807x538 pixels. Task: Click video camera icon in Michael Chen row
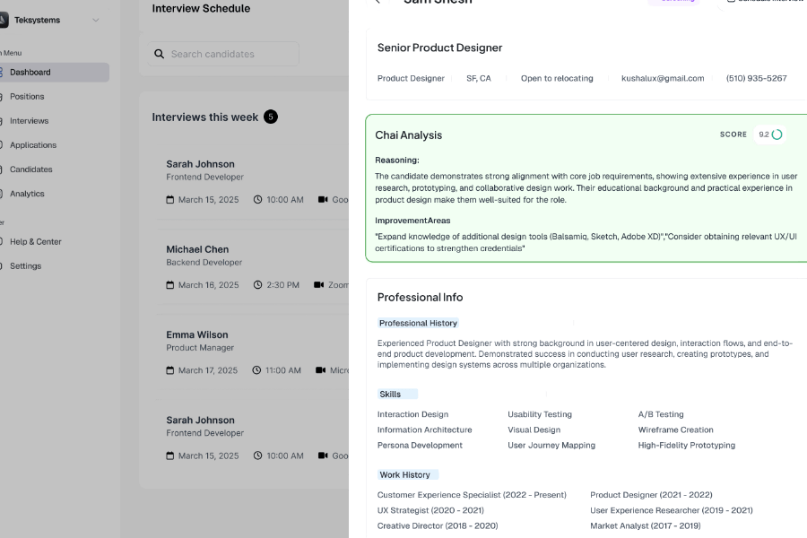click(318, 285)
